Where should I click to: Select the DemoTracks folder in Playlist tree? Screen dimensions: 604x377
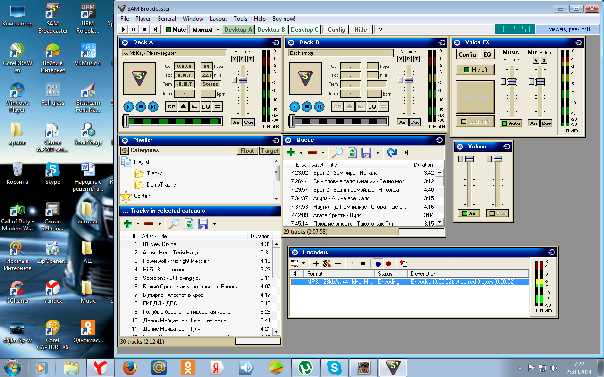(161, 185)
